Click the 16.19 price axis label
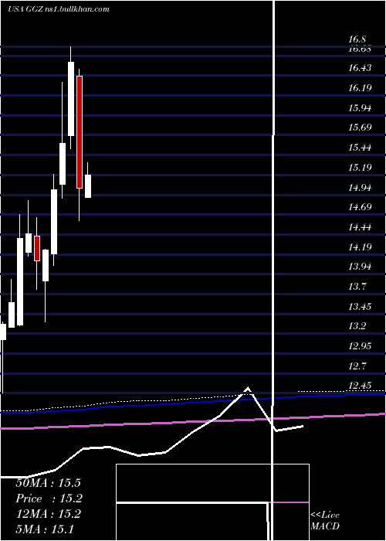This screenshot has height=541, width=386. pyautogui.click(x=360, y=88)
